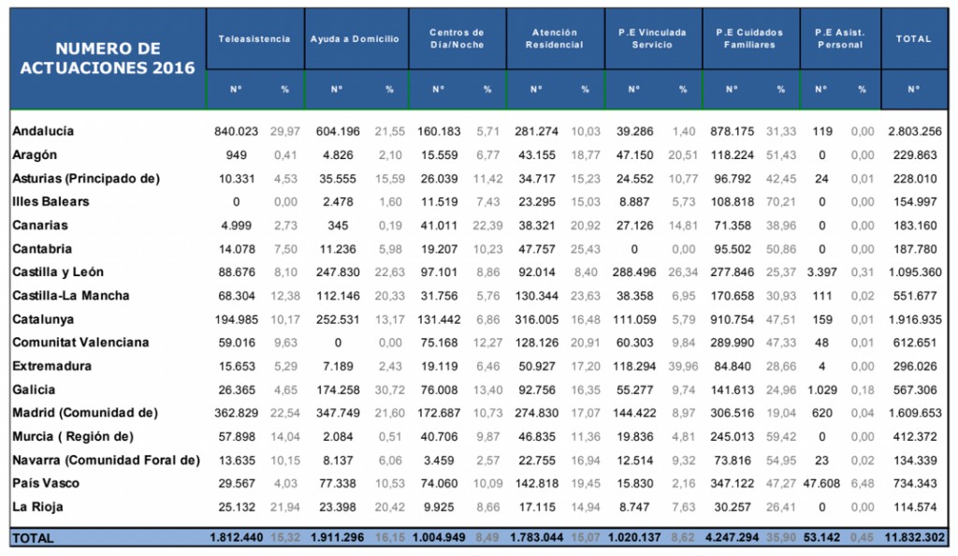Click Galicia Asist. Personal value 1.029
This screenshot has width=958, height=556.
click(821, 389)
